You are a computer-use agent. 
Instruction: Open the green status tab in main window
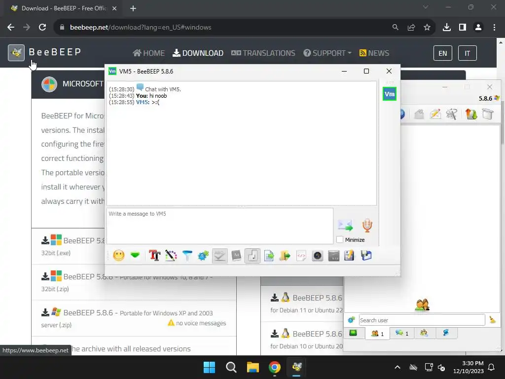click(x=354, y=333)
